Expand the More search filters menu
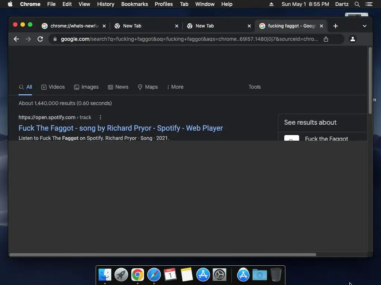The height and width of the screenshot is (285, 381). (x=175, y=87)
